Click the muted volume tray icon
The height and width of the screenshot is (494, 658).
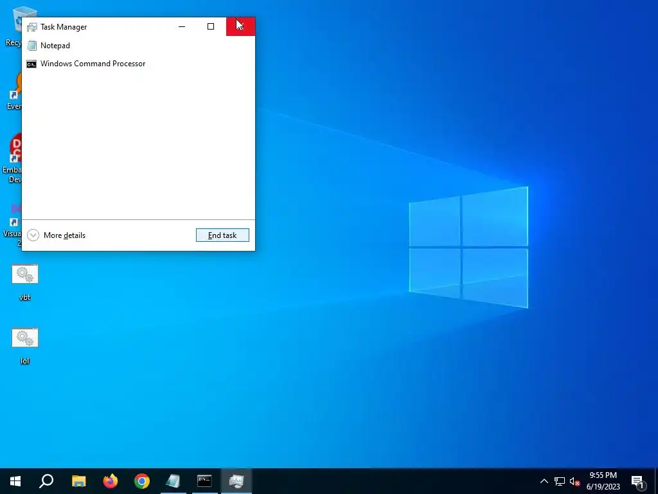(574, 482)
